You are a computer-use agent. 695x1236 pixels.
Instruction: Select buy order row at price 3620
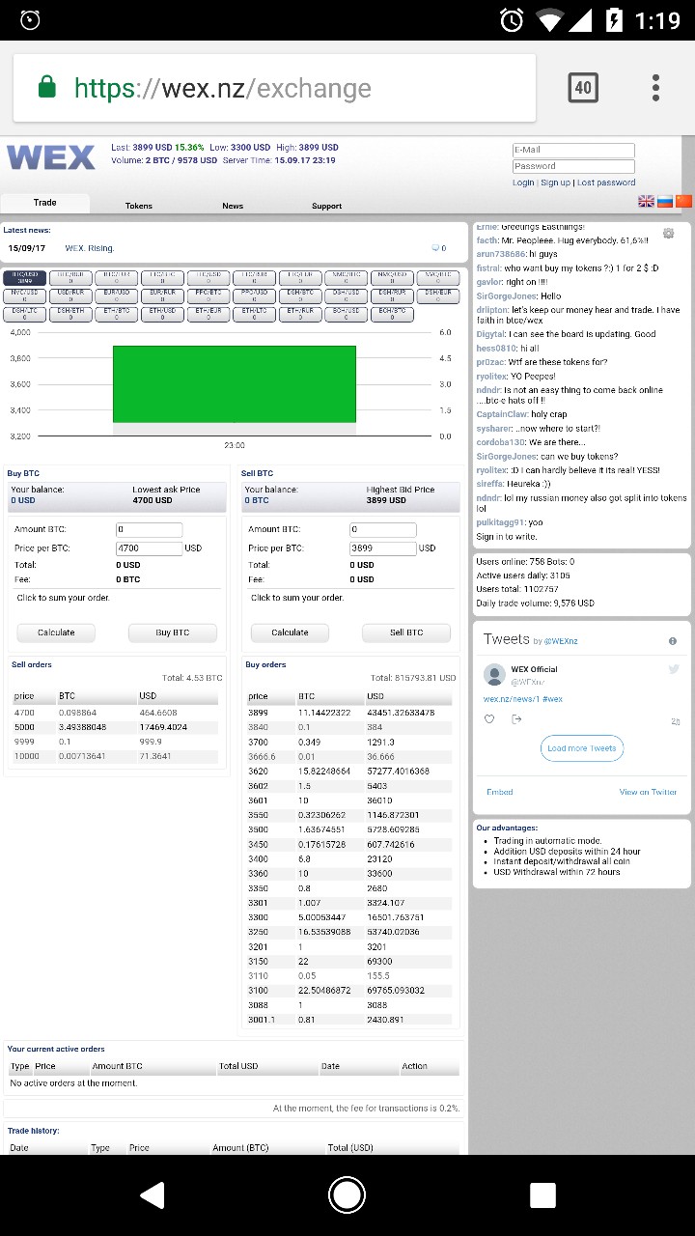pos(351,772)
